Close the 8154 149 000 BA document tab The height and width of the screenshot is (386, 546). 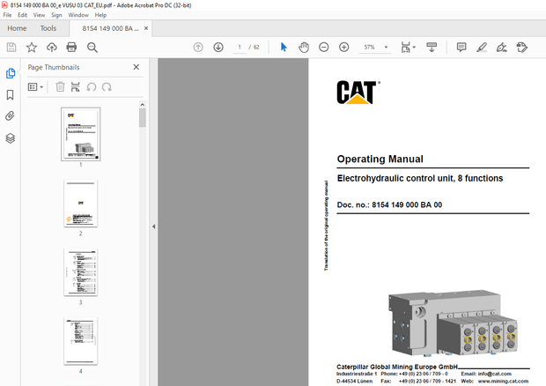[146, 28]
